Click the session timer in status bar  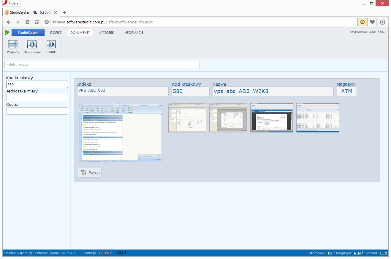click(123, 253)
